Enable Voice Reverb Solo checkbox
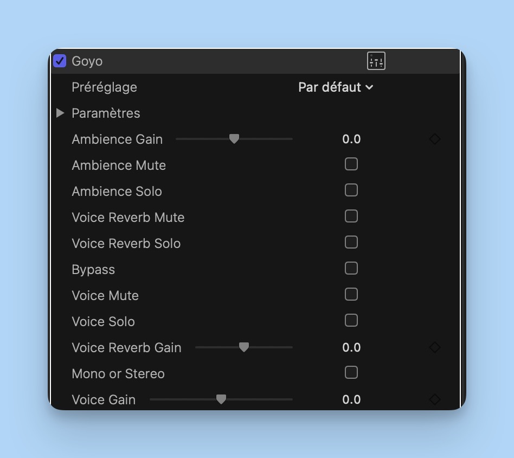 351,242
